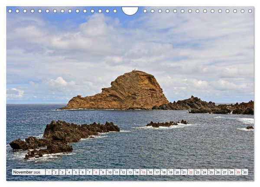Image resolution: width=260 pixels, height=187 pixels.
Task: Choose day 4 in the November strip
Action: (x=69, y=172)
